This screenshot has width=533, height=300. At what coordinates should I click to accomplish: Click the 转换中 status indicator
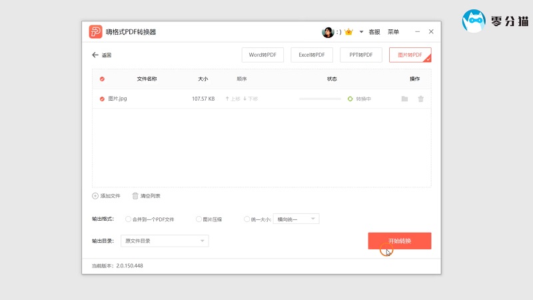[x=359, y=99]
